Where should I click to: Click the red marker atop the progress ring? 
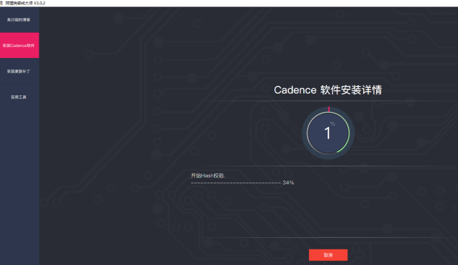coord(328,109)
